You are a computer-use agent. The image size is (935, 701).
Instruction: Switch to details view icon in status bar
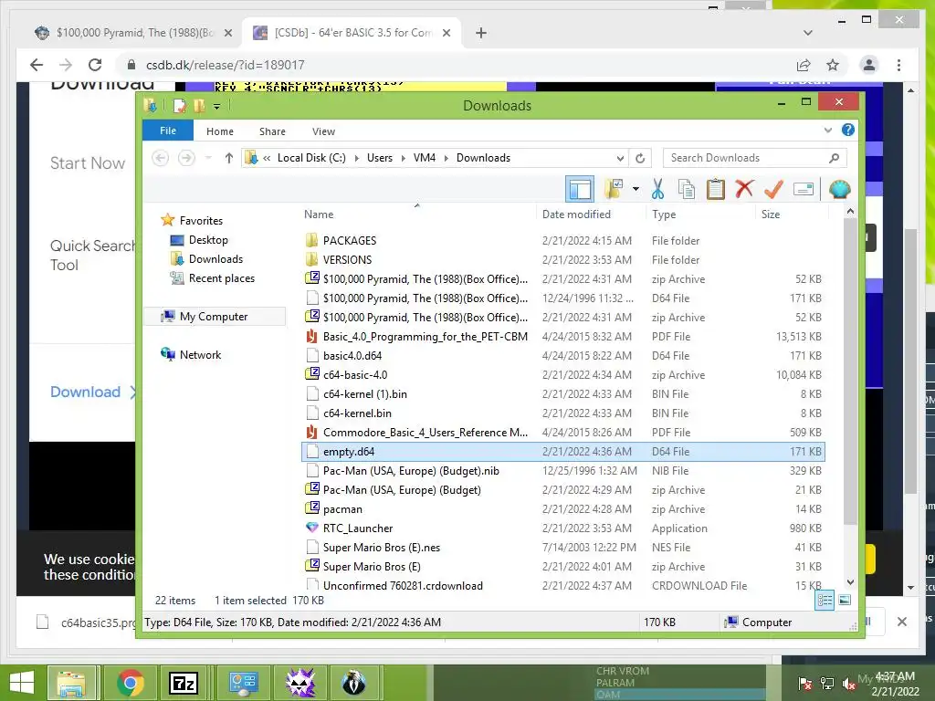825,600
